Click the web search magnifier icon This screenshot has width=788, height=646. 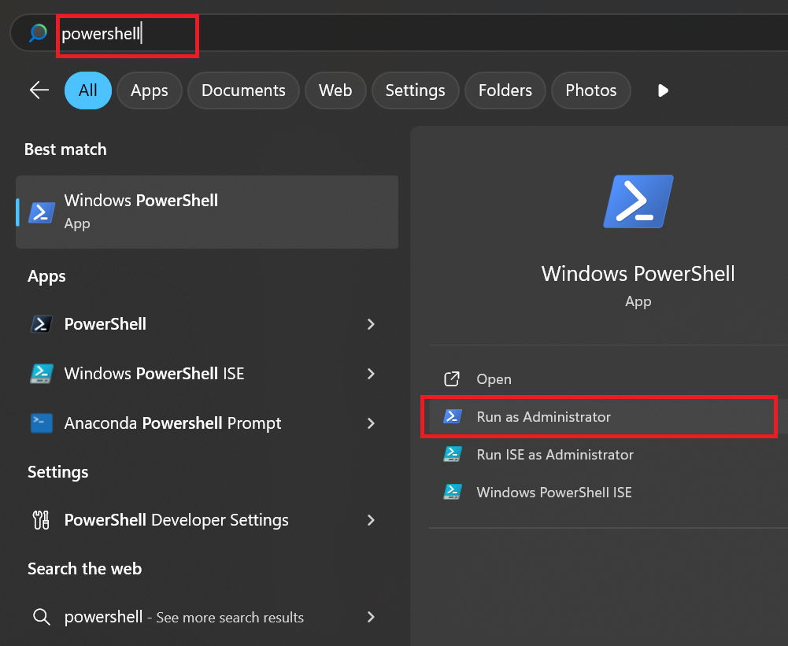pos(41,617)
